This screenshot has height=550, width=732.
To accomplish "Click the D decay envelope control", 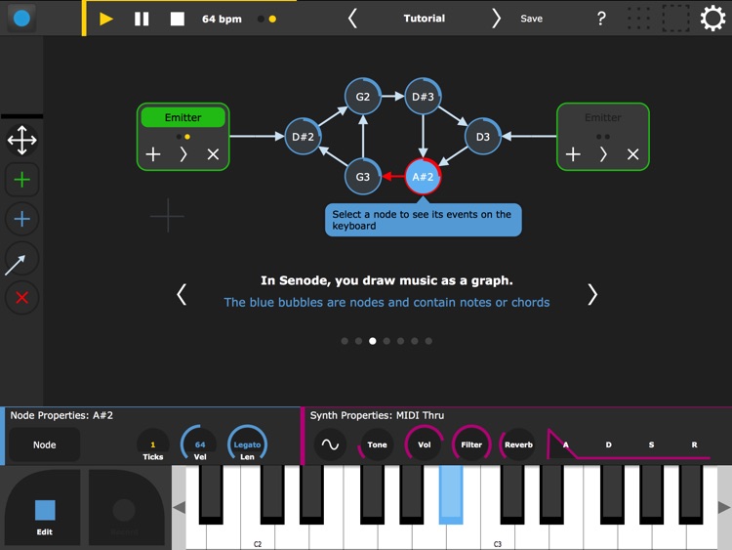I will (608, 444).
